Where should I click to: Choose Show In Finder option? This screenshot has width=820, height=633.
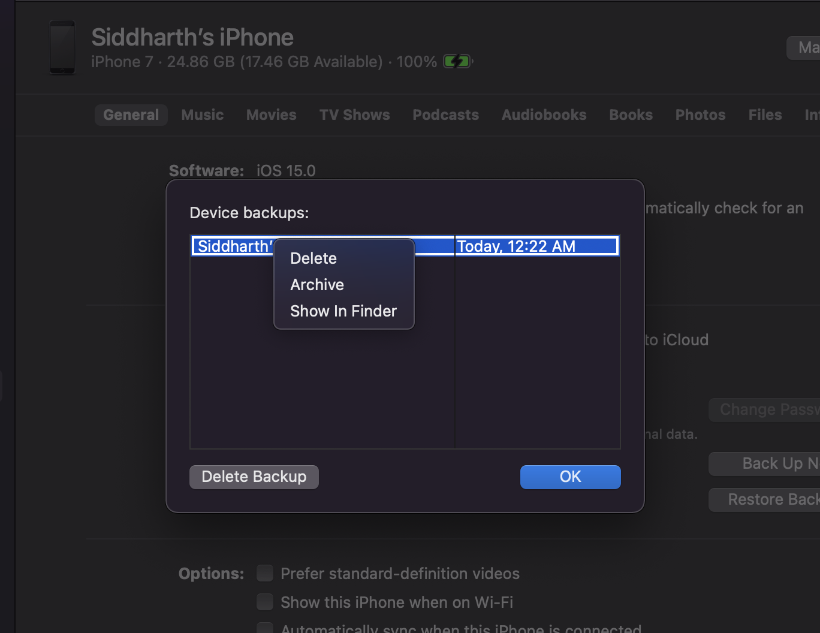[343, 311]
